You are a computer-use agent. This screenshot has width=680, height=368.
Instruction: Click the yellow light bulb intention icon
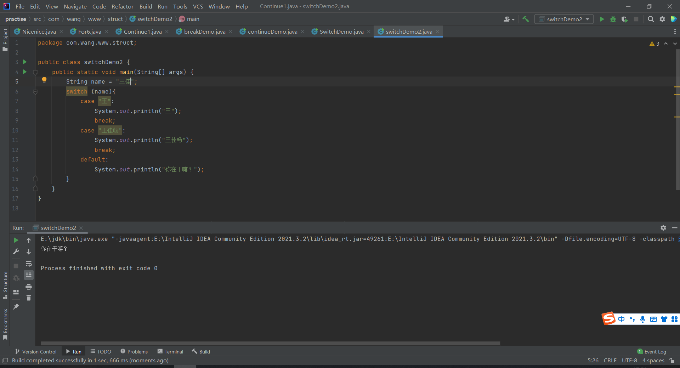click(44, 80)
